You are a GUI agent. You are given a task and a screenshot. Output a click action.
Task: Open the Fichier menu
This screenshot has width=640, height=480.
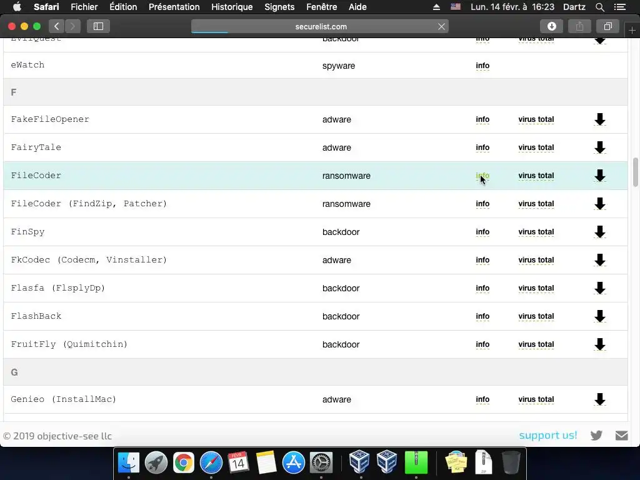pos(84,7)
